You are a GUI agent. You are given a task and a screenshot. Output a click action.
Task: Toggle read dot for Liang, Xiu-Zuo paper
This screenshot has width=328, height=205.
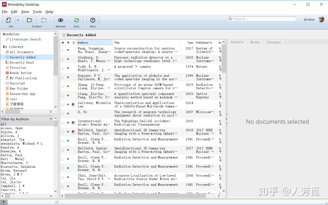68,95
